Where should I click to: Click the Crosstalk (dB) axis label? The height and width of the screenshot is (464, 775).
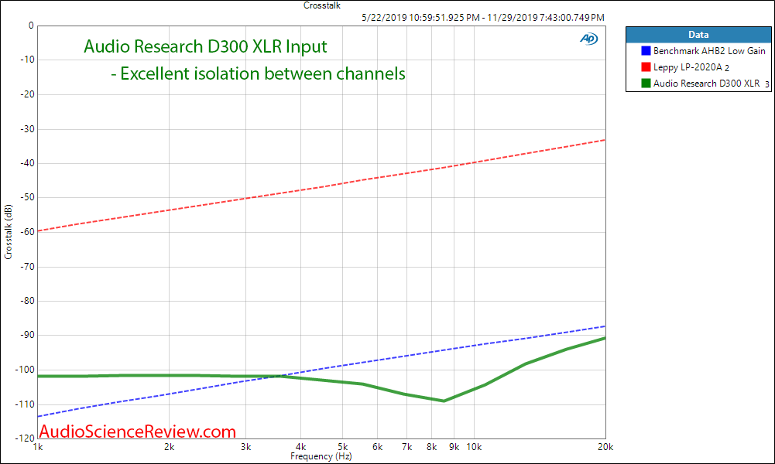tap(8, 231)
